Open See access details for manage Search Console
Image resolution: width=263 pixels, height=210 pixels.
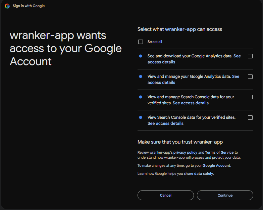click(191, 103)
